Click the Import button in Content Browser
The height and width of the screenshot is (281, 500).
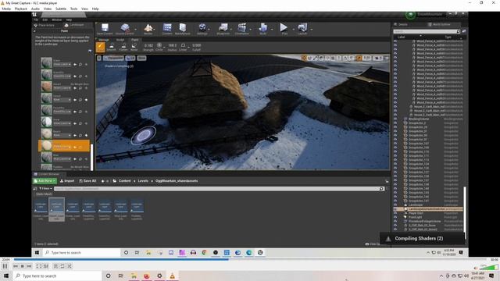point(67,181)
